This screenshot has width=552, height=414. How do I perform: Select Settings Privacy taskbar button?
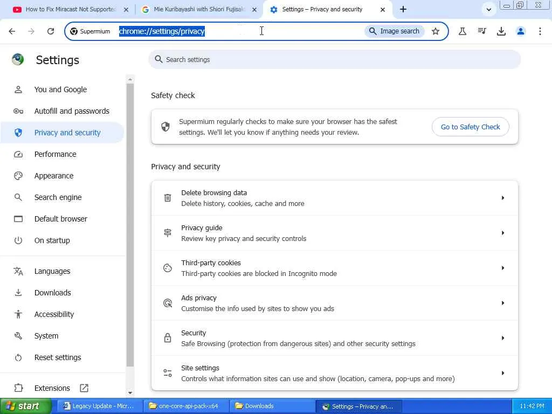click(x=358, y=406)
